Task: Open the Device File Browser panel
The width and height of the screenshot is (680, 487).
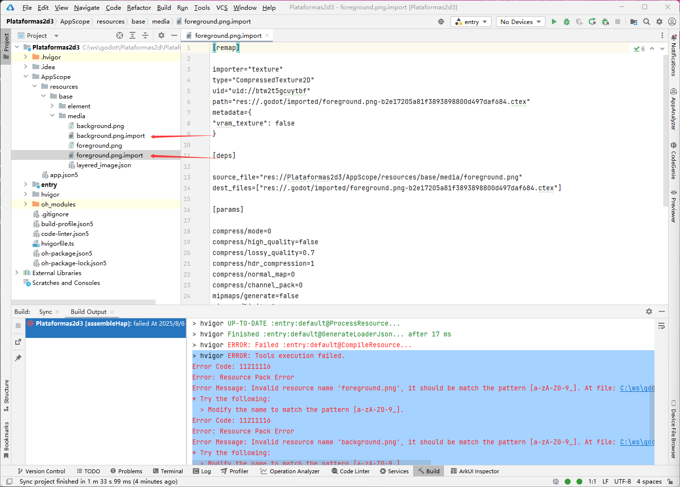Action: pos(674,430)
